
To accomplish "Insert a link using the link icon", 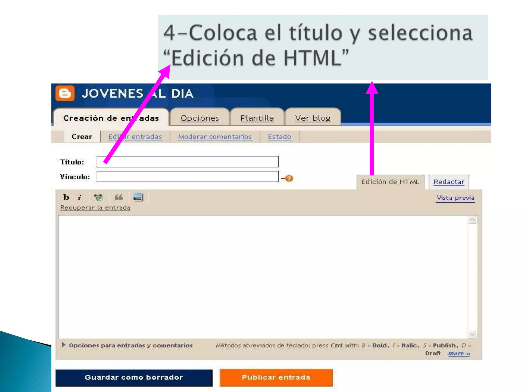I will (98, 197).
